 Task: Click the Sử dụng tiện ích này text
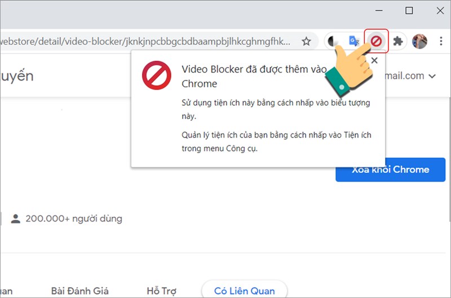[276, 109]
